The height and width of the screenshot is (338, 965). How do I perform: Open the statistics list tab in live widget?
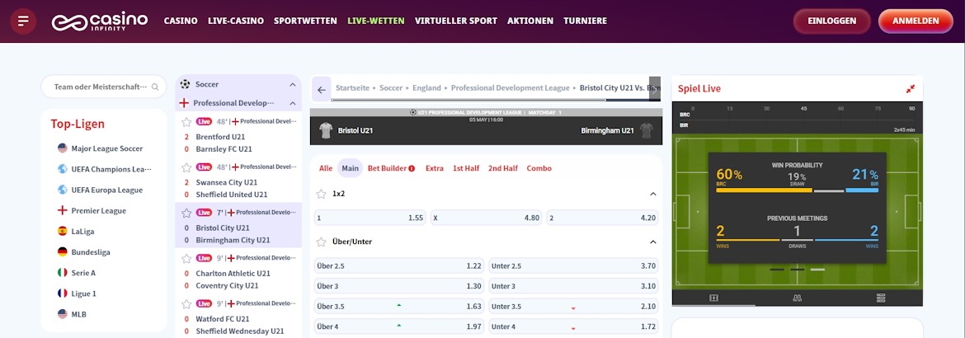pos(881,298)
